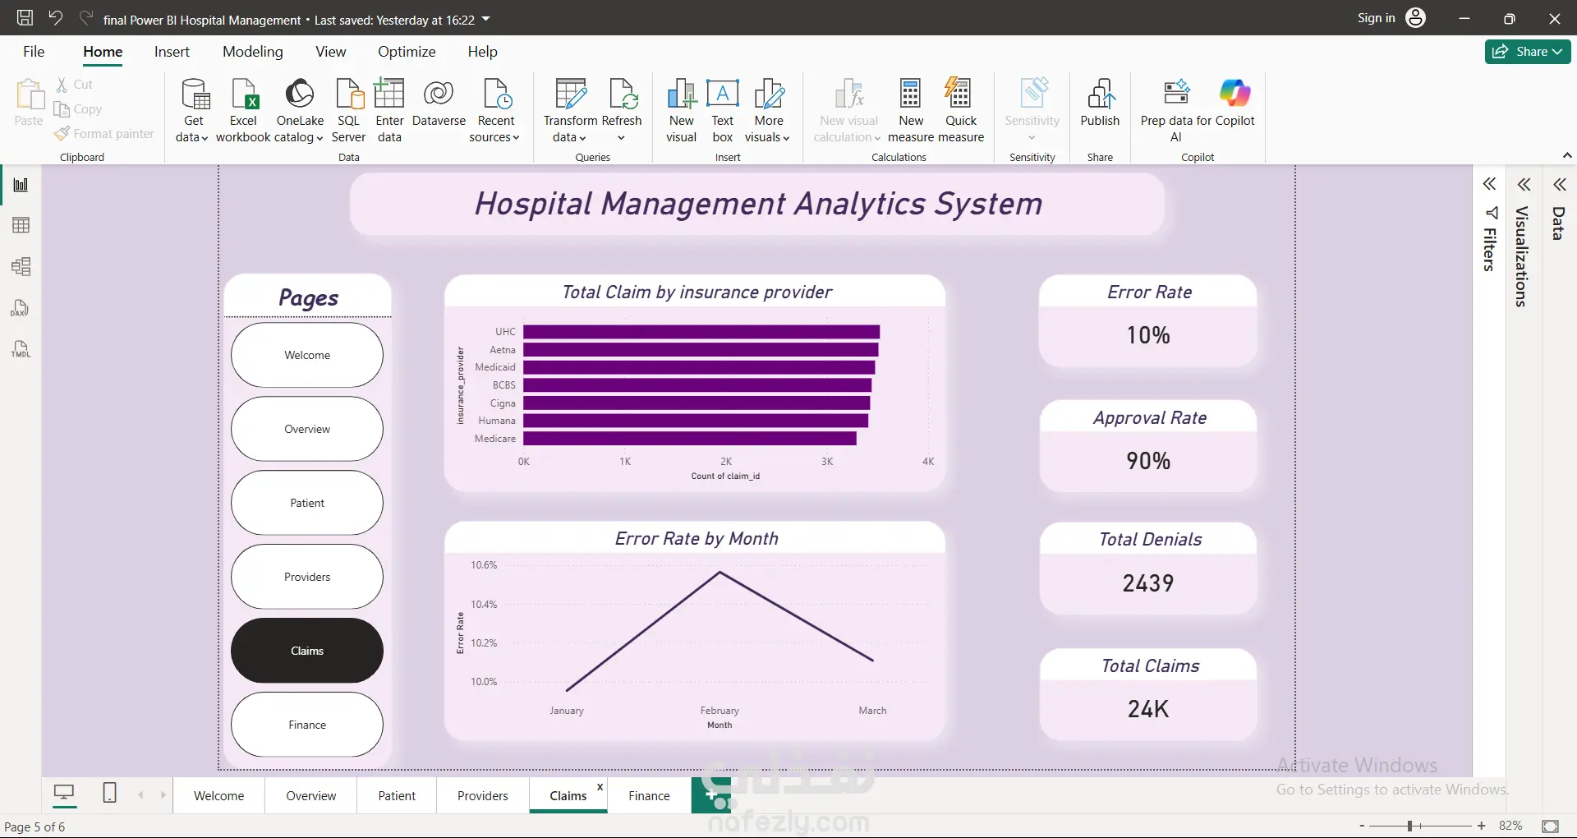Add a new report page
Viewport: 1577px width, 838px height.
pyautogui.click(x=711, y=795)
